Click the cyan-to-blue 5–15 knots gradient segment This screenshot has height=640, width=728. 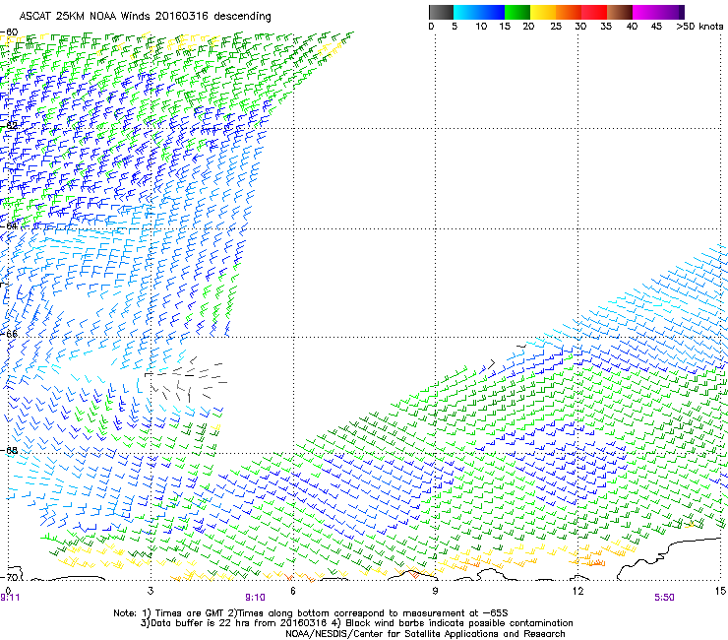[479, 12]
